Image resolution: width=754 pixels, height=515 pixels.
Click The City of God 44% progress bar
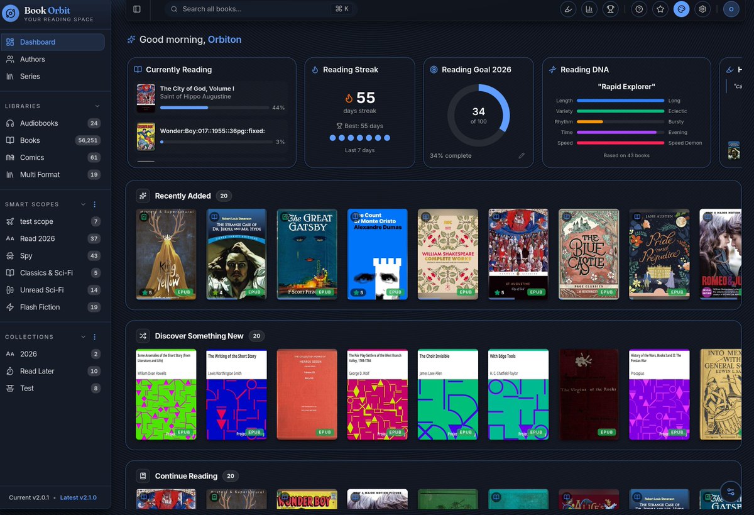coord(214,108)
